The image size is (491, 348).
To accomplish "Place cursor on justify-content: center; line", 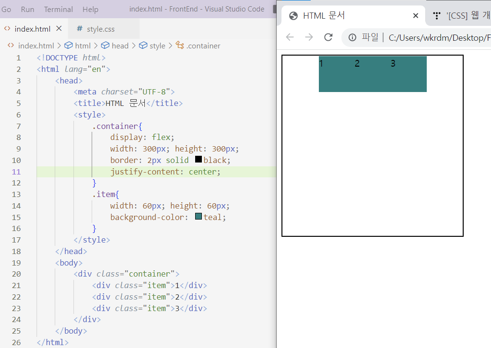I will 165,172.
